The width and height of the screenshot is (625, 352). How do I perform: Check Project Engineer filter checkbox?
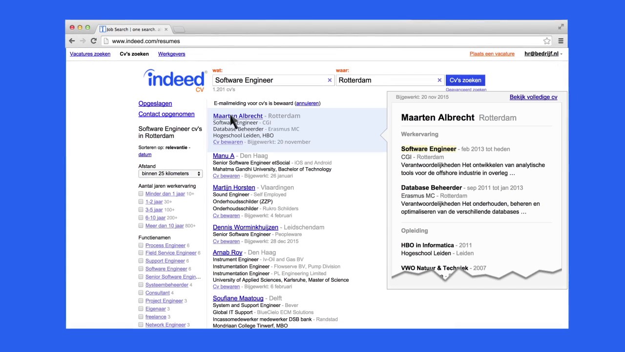coord(141,301)
